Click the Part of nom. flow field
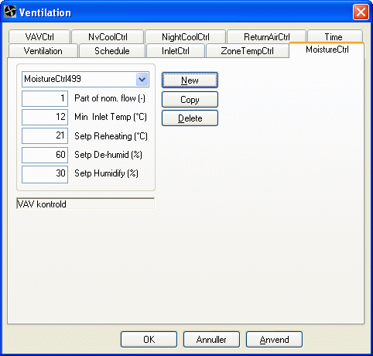373x356 pixels. pyautogui.click(x=45, y=98)
